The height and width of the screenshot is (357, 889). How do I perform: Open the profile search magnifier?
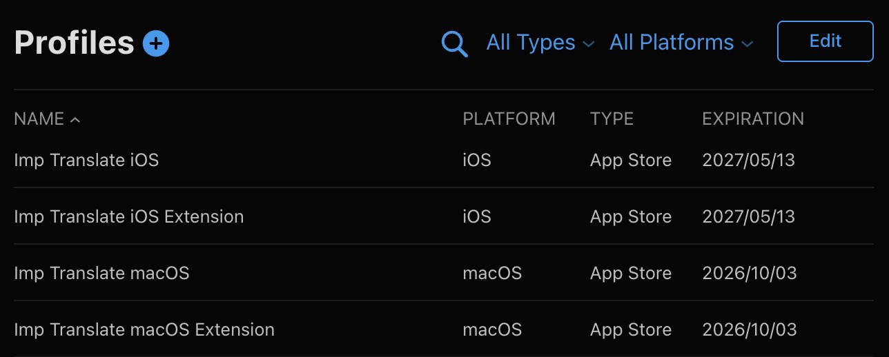coord(454,44)
